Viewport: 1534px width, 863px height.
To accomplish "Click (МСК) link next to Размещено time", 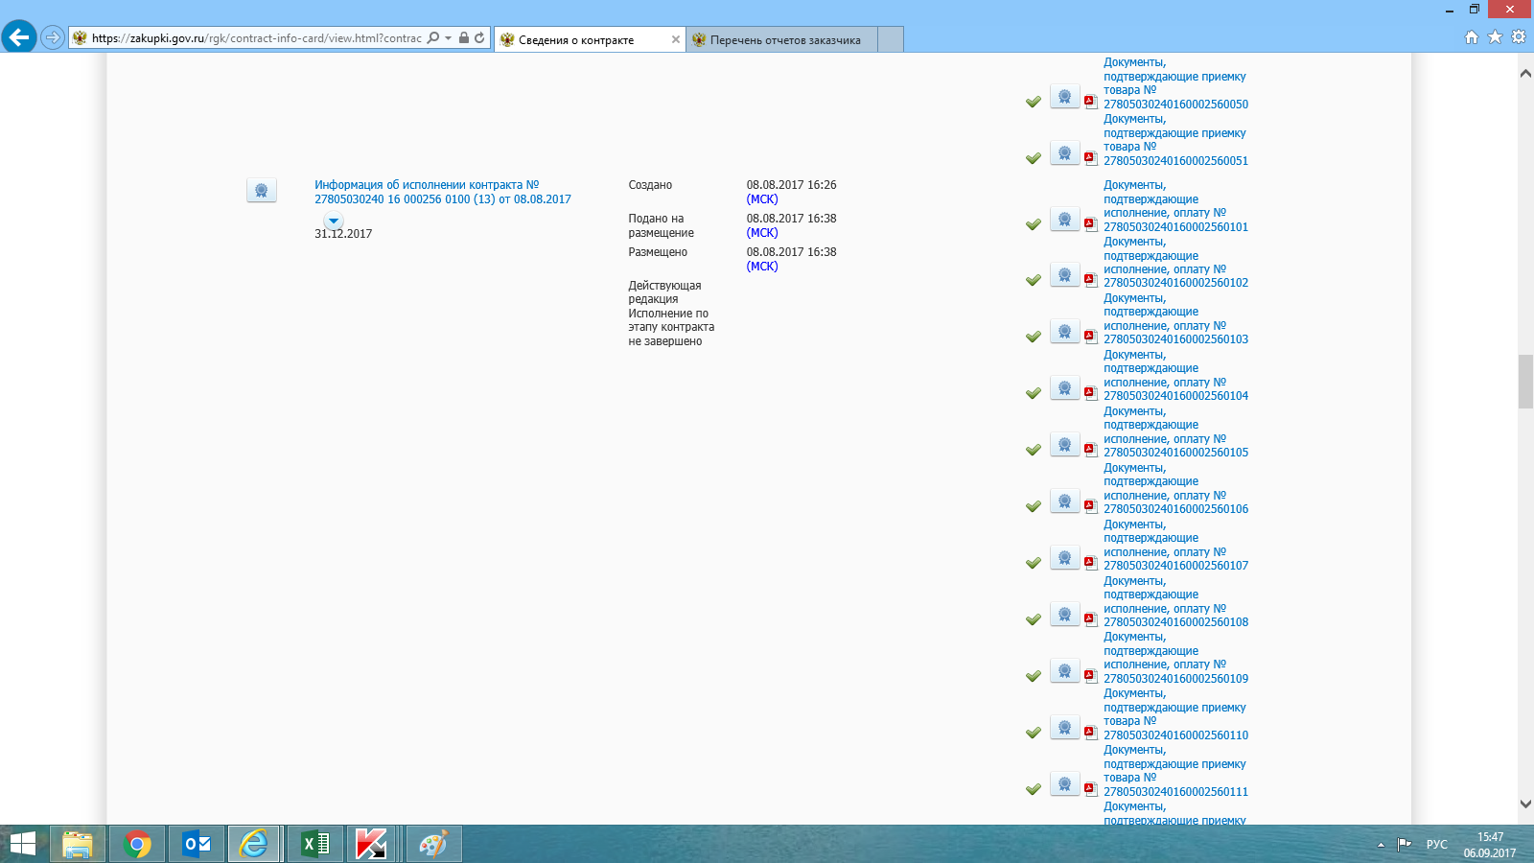I will [x=762, y=267].
